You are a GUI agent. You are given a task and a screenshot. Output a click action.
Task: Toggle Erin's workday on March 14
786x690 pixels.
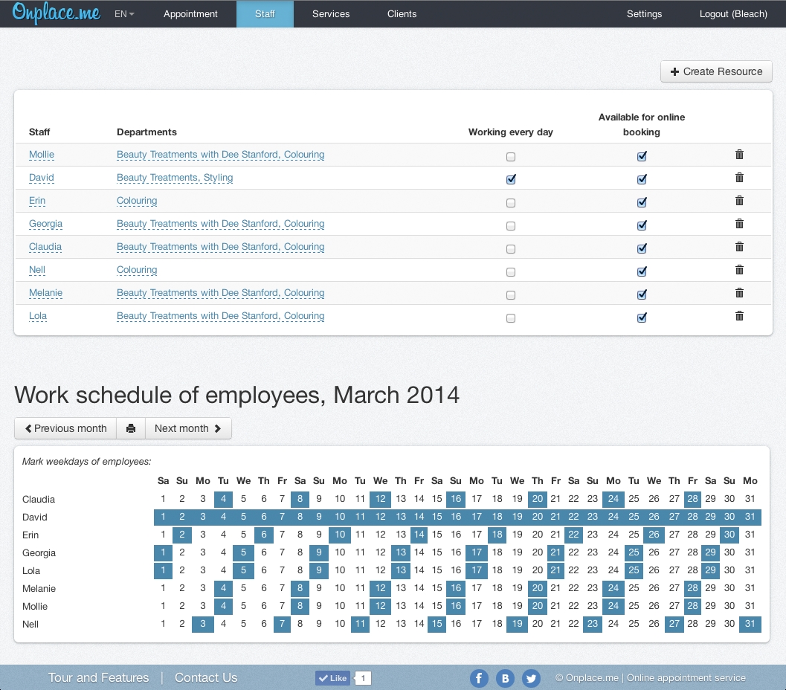point(419,535)
